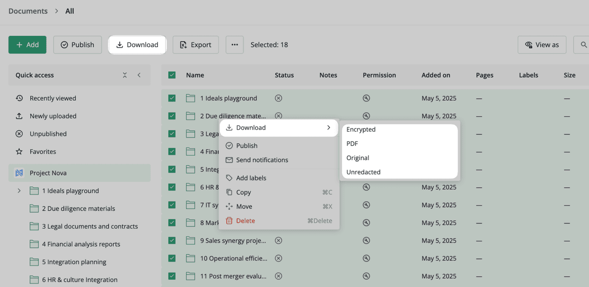This screenshot has height=287, width=589.
Task: Click the unpublished status icon on Ideals playground row
Action: [278, 98]
